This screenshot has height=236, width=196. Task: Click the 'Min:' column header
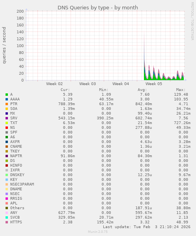(x=104, y=90)
